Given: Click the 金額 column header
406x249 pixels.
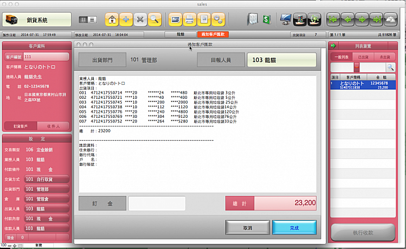Looking at the screenshot, I should coord(381,77).
